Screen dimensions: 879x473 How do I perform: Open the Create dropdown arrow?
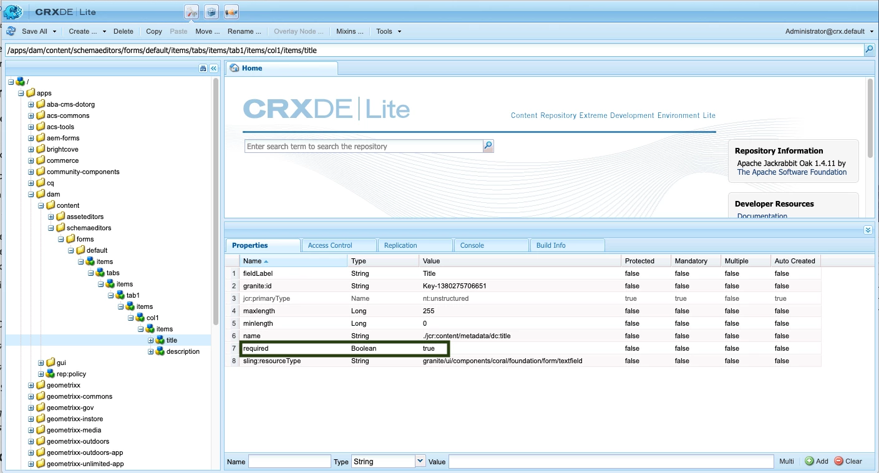(x=104, y=32)
